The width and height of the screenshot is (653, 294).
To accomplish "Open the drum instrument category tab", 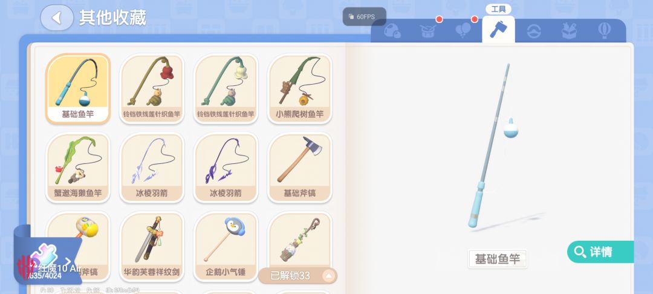I will tap(428, 31).
